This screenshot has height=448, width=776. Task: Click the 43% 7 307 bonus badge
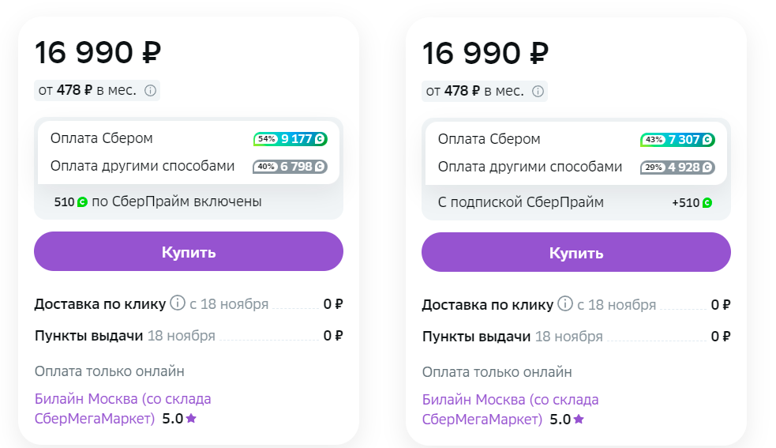click(677, 140)
